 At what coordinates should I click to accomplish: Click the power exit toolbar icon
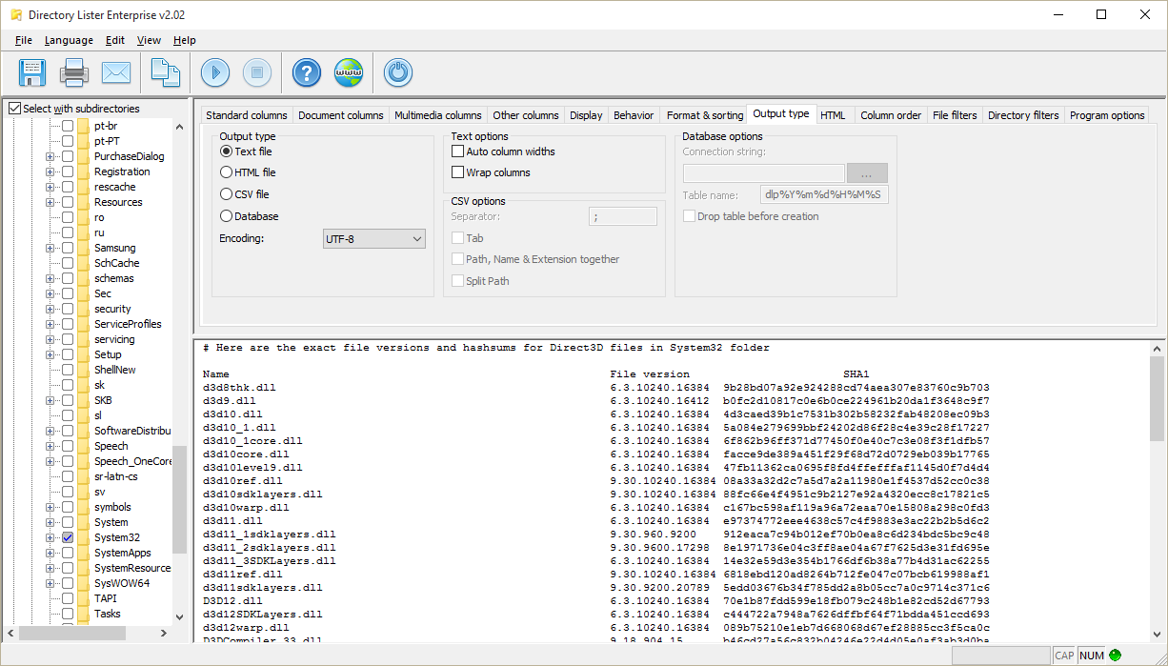398,72
